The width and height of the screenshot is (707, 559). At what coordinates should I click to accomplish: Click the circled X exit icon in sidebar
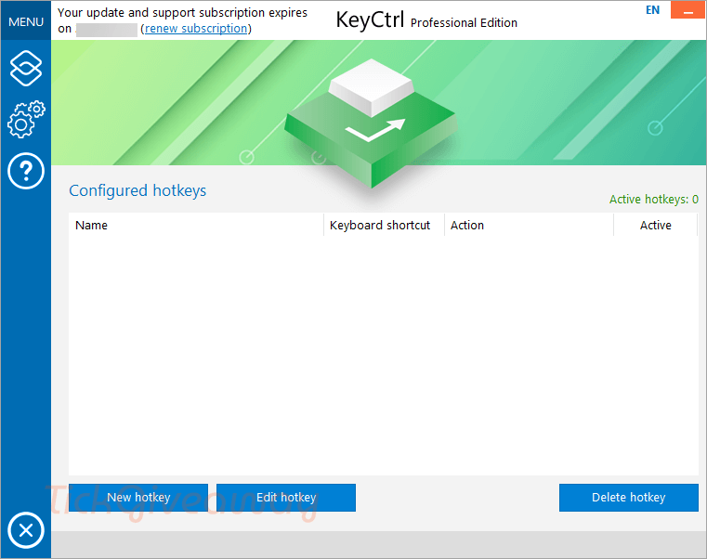26,530
